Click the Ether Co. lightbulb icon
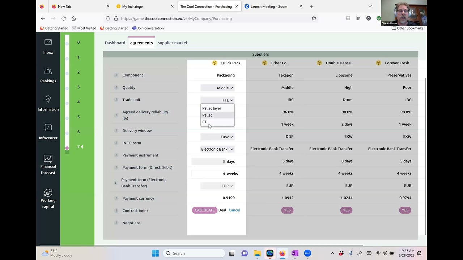This screenshot has height=260, width=463. 264,63
